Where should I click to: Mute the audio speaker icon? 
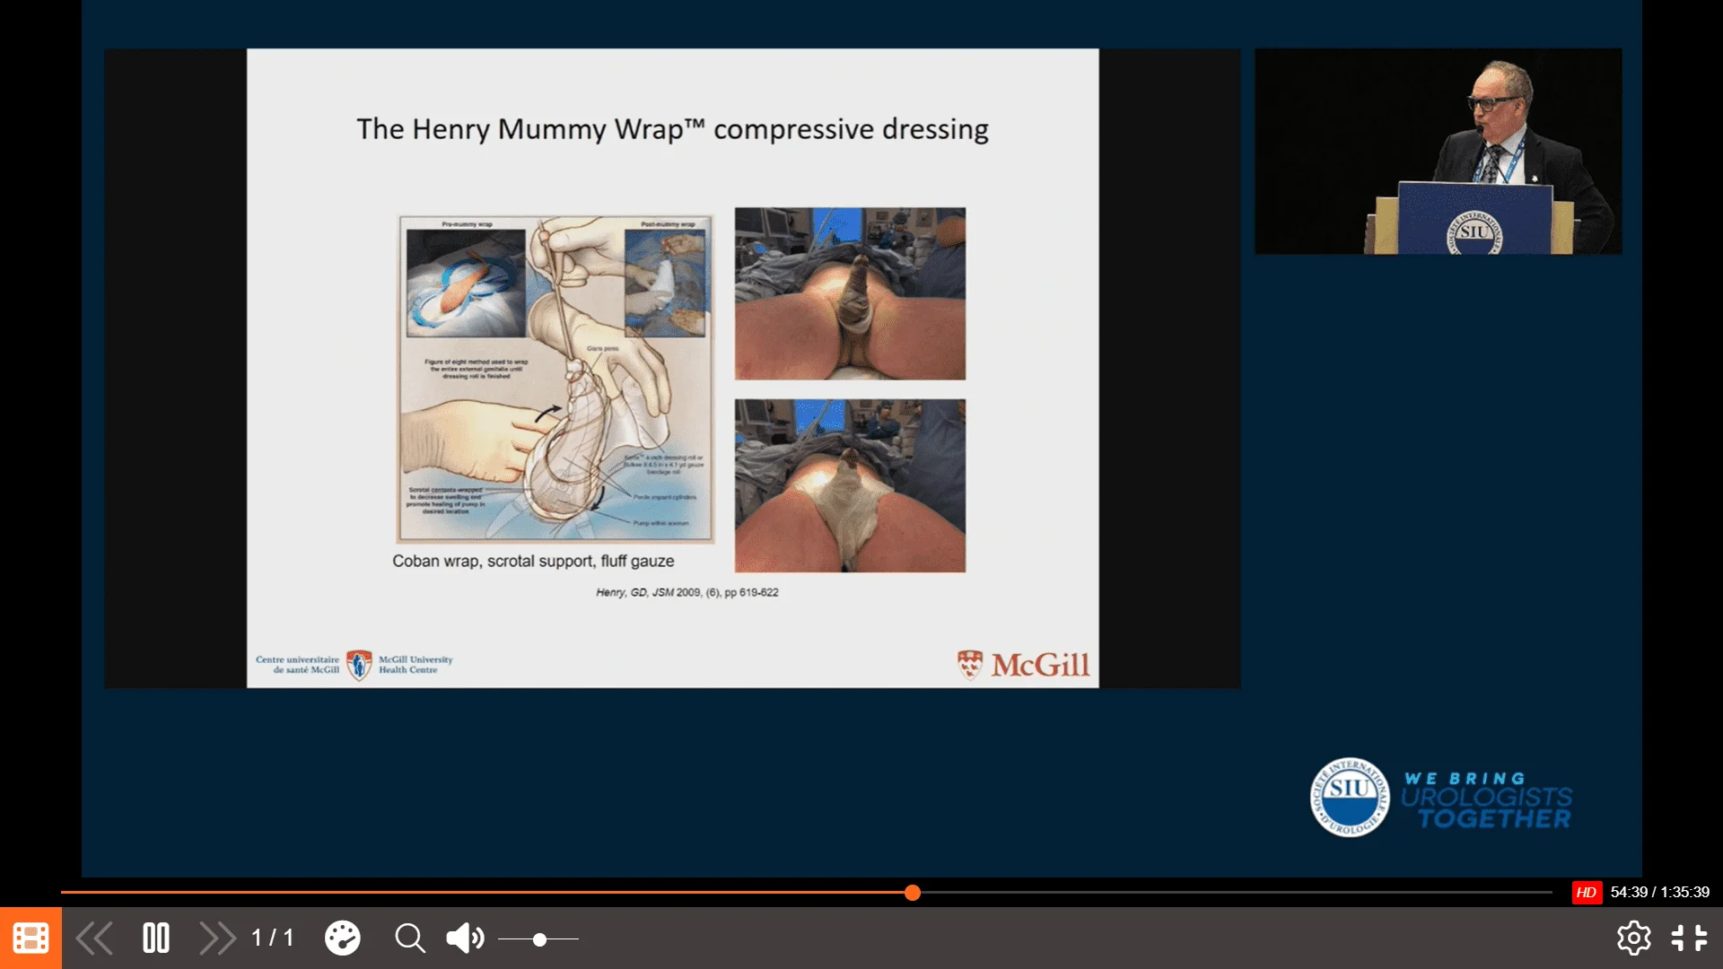(465, 938)
